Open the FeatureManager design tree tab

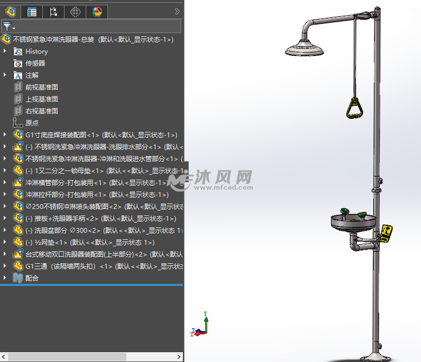point(11,11)
